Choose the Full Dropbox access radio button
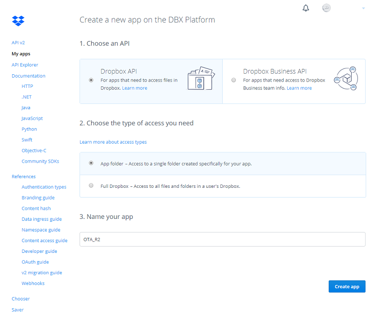This screenshot has height=315, width=388. pyautogui.click(x=91, y=185)
